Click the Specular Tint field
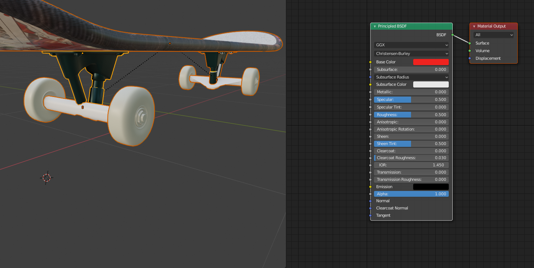Screen dimensions: 534x268 [411, 107]
